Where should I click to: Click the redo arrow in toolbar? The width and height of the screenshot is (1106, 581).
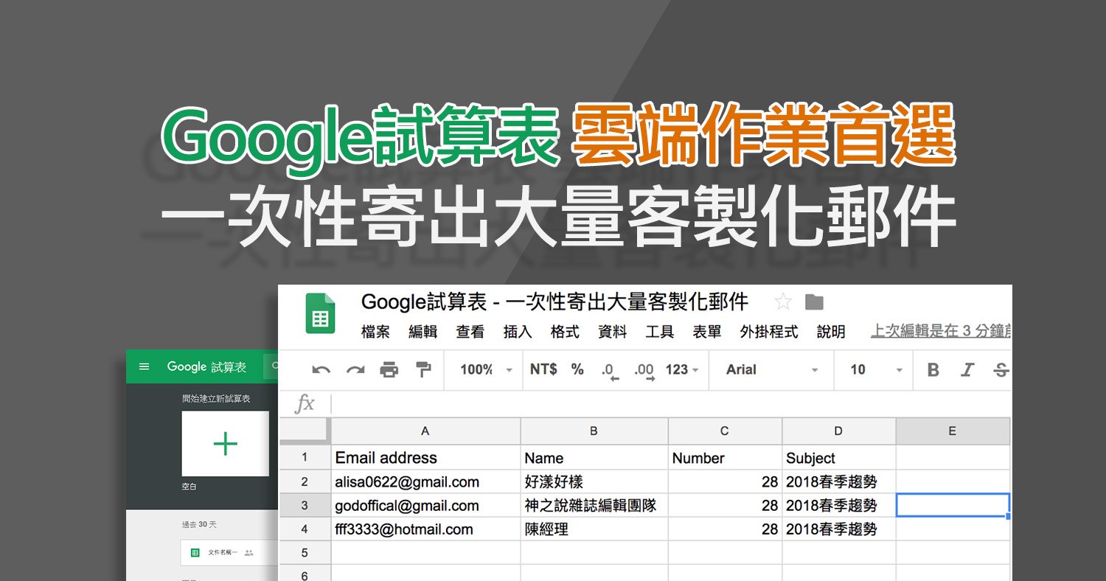tap(355, 370)
